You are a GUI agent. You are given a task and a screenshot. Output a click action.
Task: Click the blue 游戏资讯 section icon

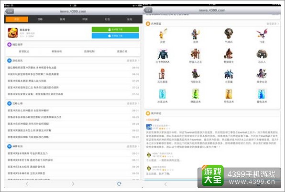10,61
